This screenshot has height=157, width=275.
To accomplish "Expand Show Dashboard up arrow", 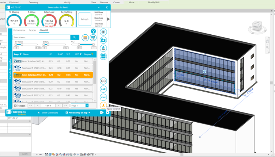I will 39,112.
